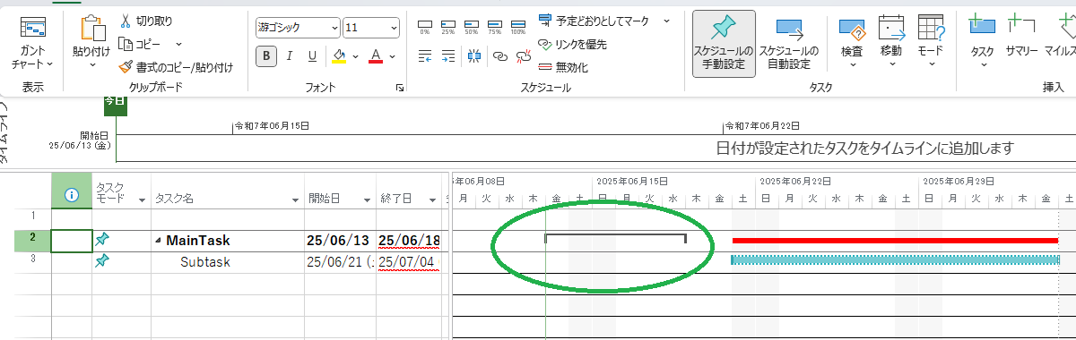The width and height of the screenshot is (1076, 340).
Task: Select Format Painter (書式のコピー/貼り付け)
Action: click(176, 66)
